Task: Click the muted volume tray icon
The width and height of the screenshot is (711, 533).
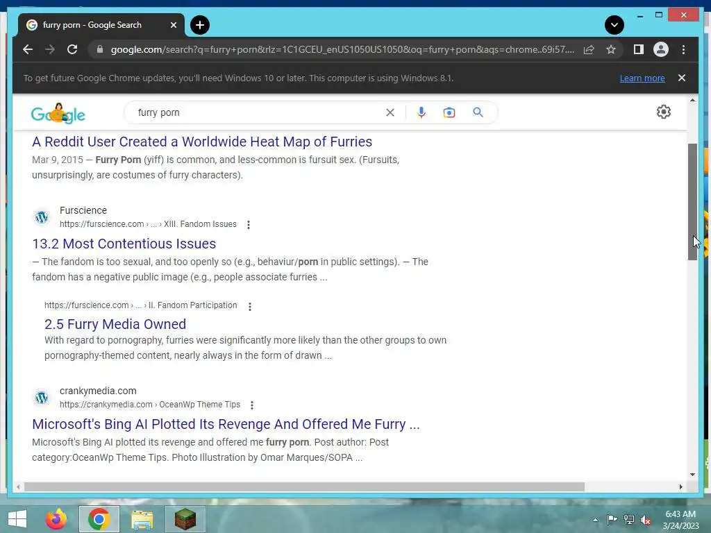Action: coord(646,521)
